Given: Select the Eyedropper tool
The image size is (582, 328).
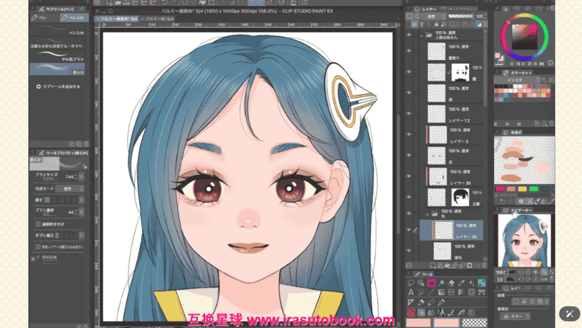Looking at the screenshot, I should pos(460,283).
